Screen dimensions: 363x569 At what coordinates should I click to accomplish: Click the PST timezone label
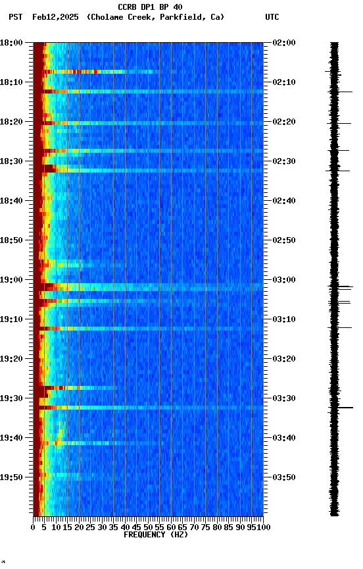coord(16,17)
